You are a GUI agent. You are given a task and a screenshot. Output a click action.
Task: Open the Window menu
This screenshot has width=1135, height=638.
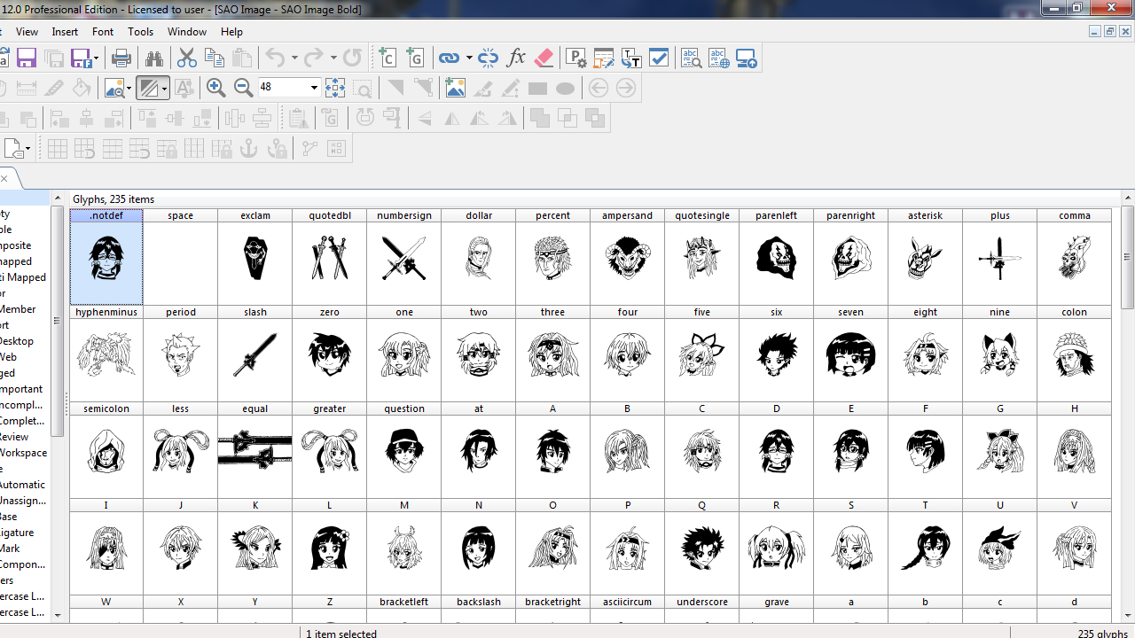[x=187, y=32]
